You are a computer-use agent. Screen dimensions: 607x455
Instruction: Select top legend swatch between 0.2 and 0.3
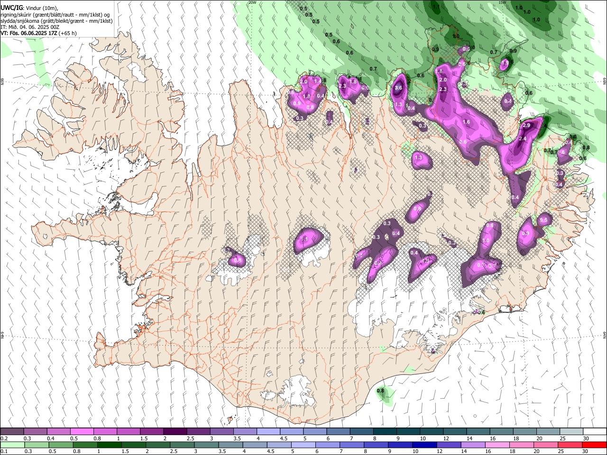[12, 431]
